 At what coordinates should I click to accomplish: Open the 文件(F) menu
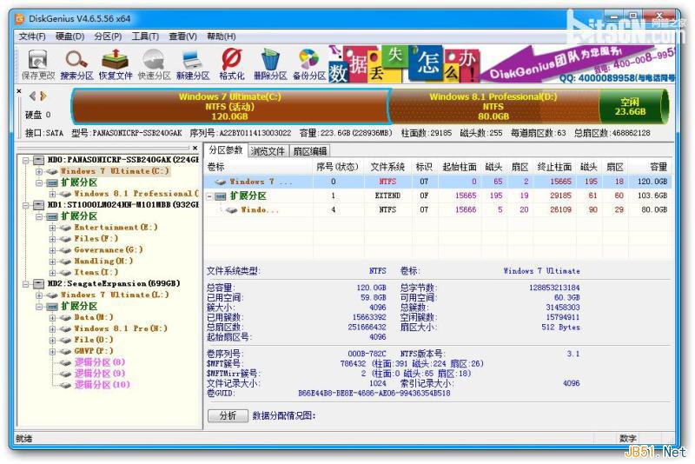coord(32,36)
